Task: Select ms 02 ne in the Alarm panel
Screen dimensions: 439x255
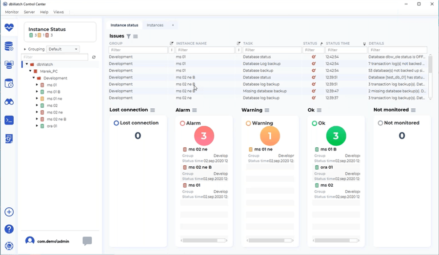Action: tap(198, 150)
